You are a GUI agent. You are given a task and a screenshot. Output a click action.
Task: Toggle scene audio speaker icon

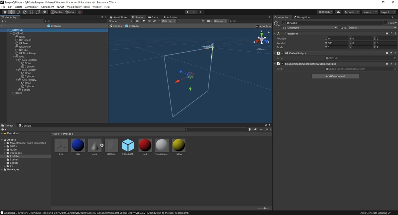149,21
